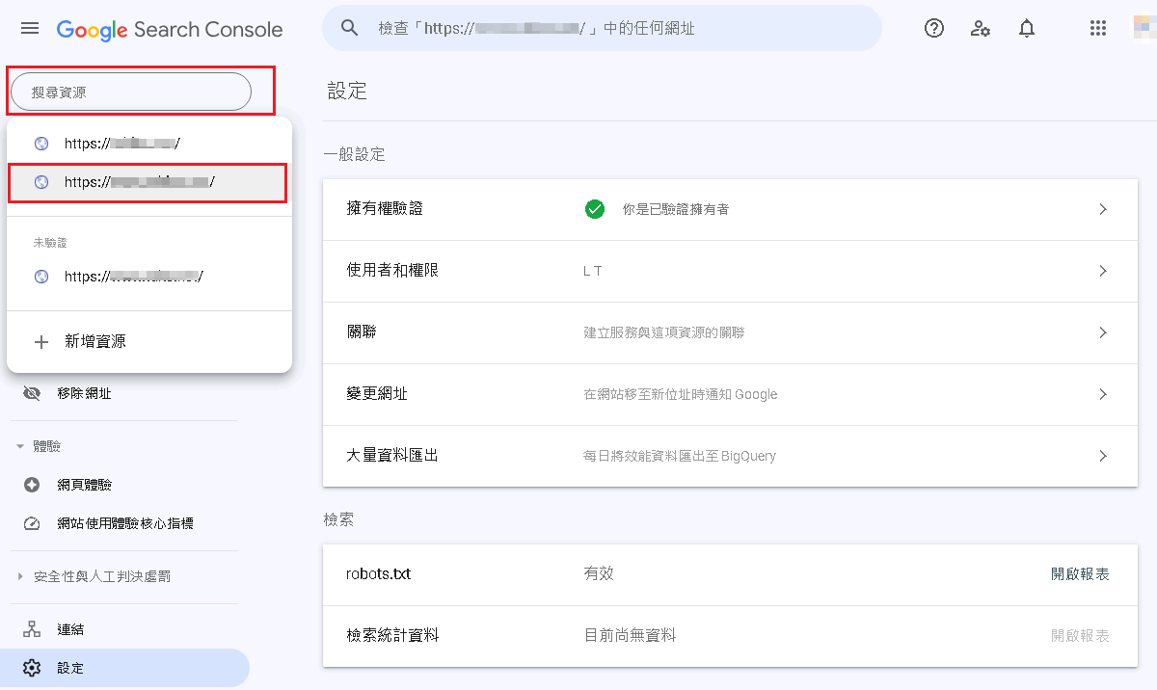Open 網站使用體驗核心指標 report
The height and width of the screenshot is (690, 1157).
coord(124,523)
